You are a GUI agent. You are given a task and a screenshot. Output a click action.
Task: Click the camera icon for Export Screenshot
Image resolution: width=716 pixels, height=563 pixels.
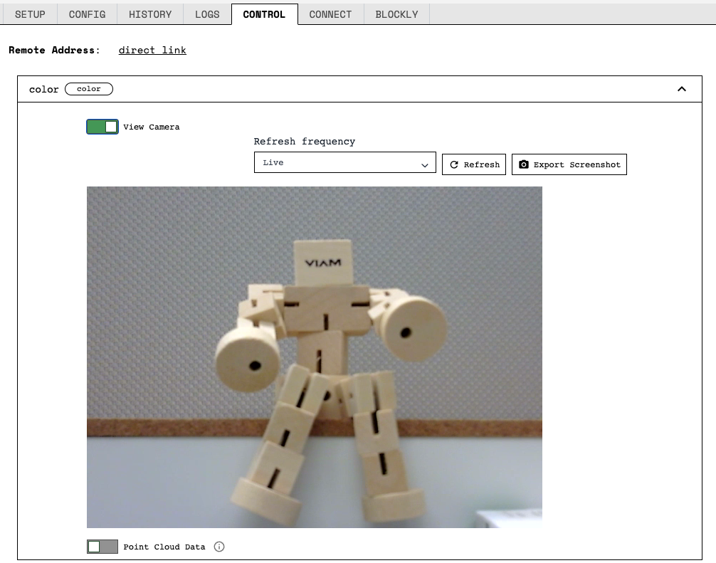[x=524, y=164]
